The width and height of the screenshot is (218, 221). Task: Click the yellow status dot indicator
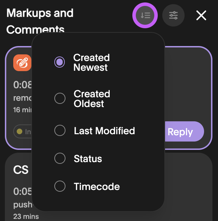(x=20, y=131)
